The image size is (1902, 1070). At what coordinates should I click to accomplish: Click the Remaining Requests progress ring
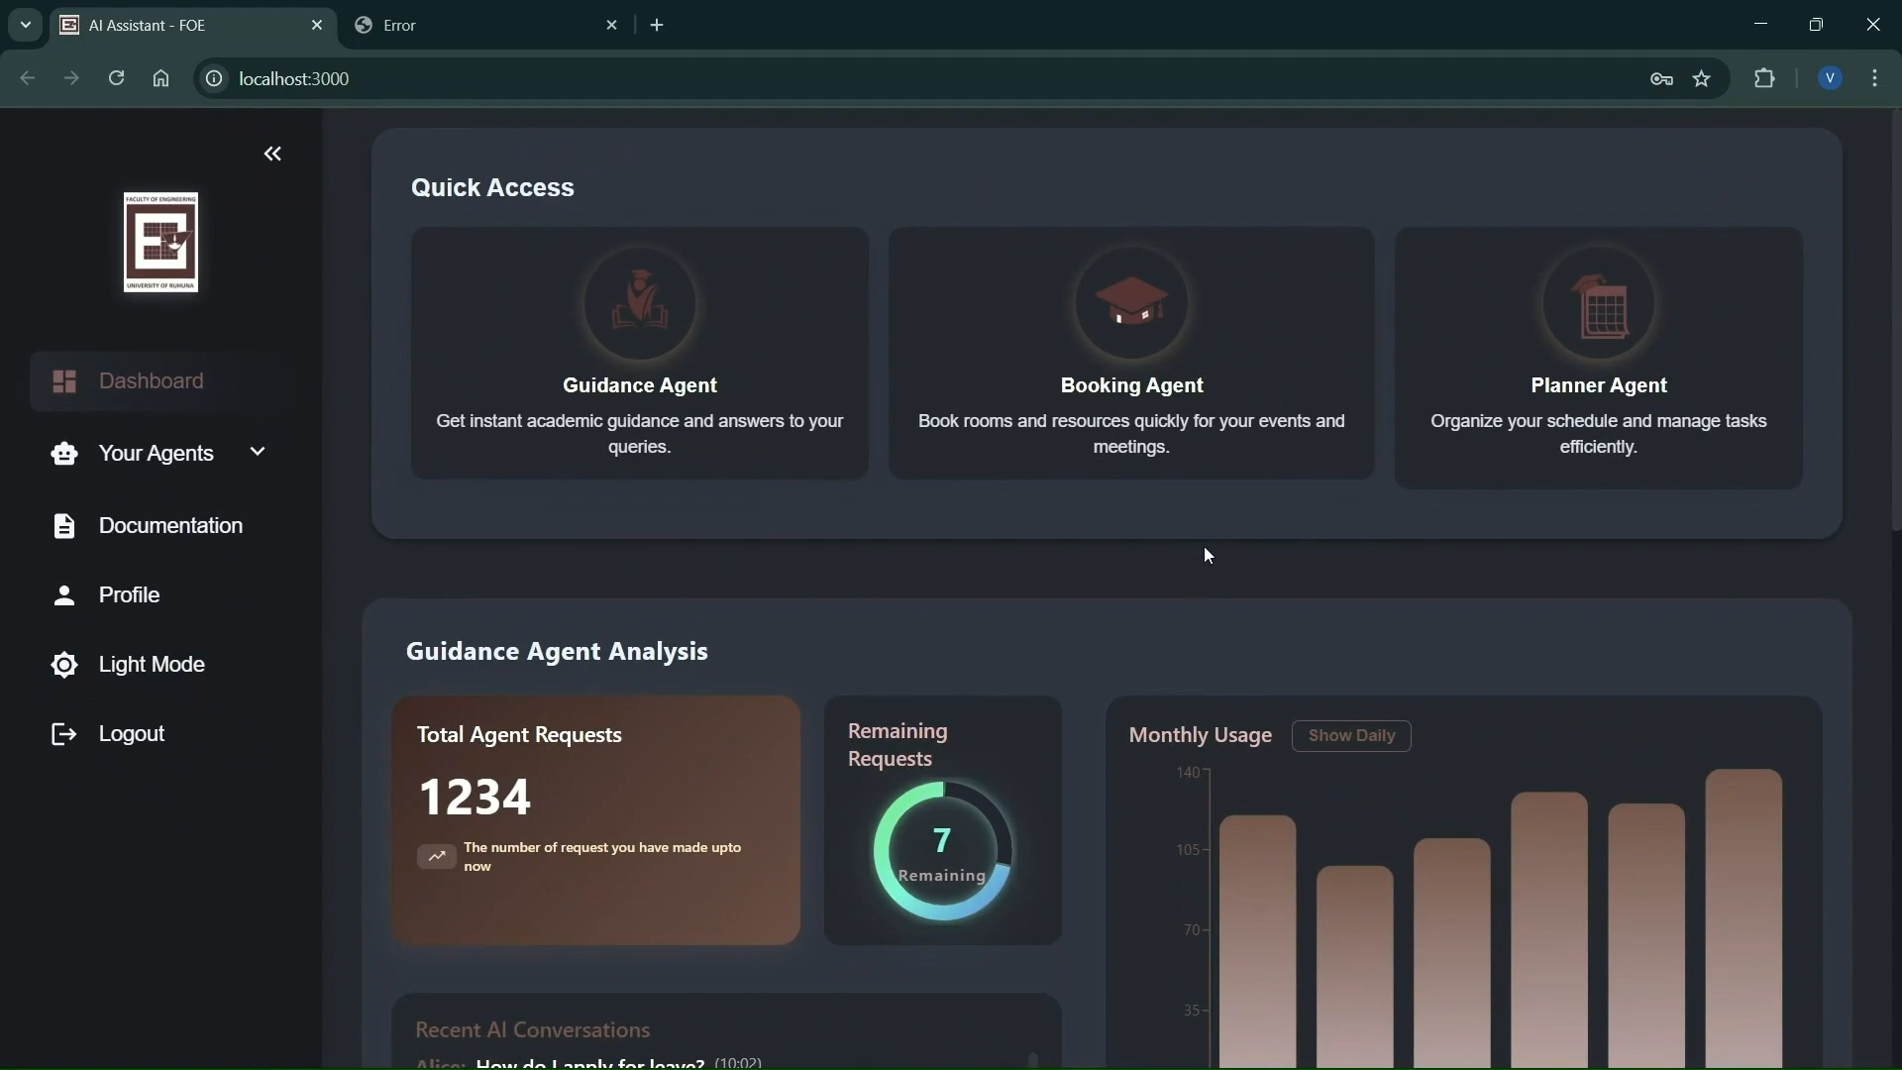point(943,851)
